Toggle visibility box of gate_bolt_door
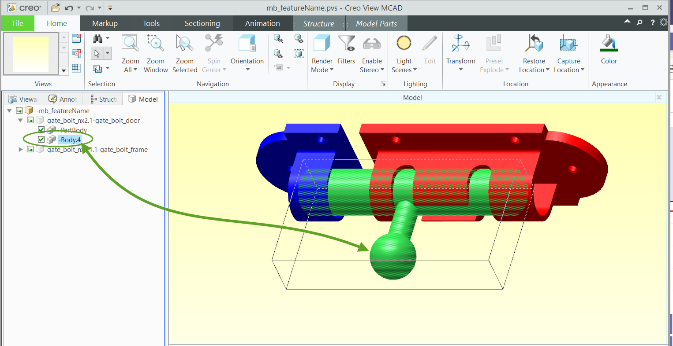 click(30, 120)
